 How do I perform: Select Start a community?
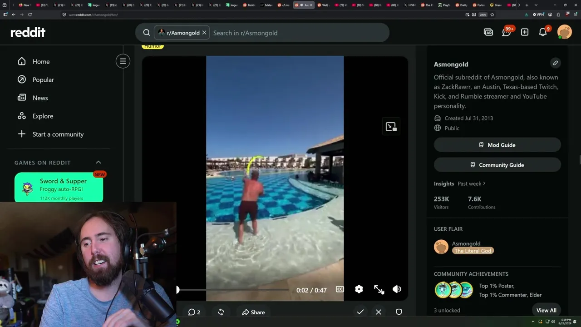[58, 134]
